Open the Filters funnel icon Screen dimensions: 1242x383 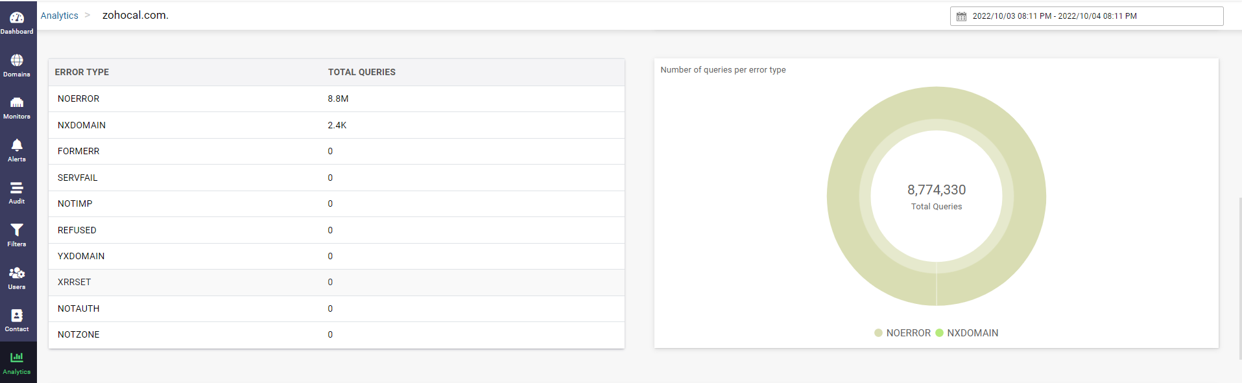click(17, 230)
